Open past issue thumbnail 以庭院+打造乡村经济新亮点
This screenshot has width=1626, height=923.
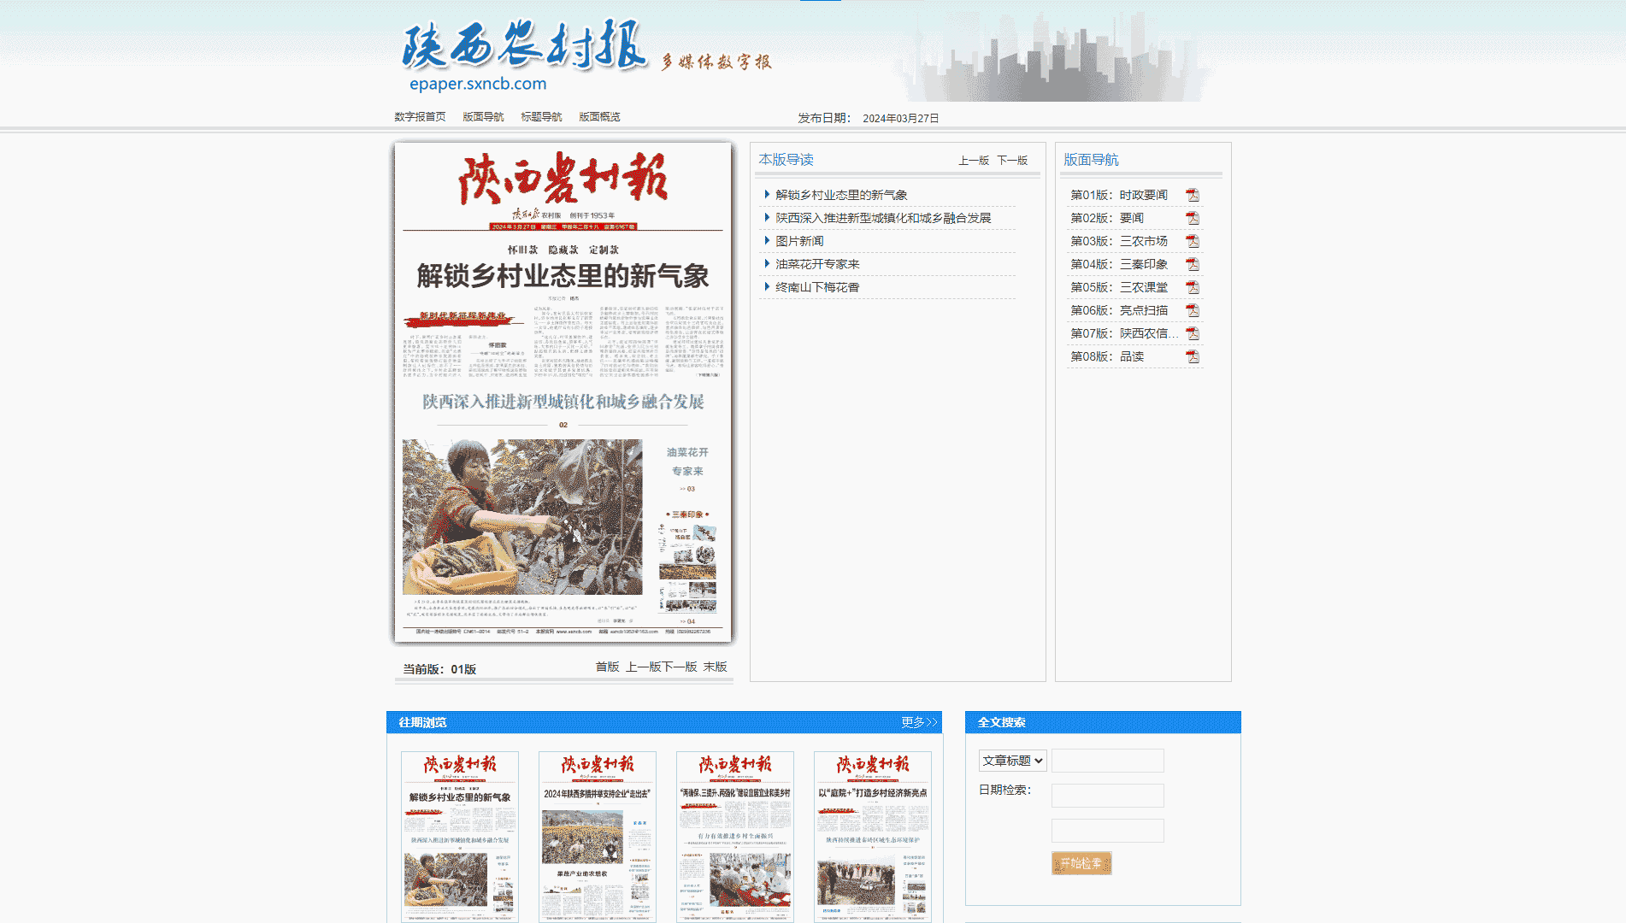pos(873,837)
